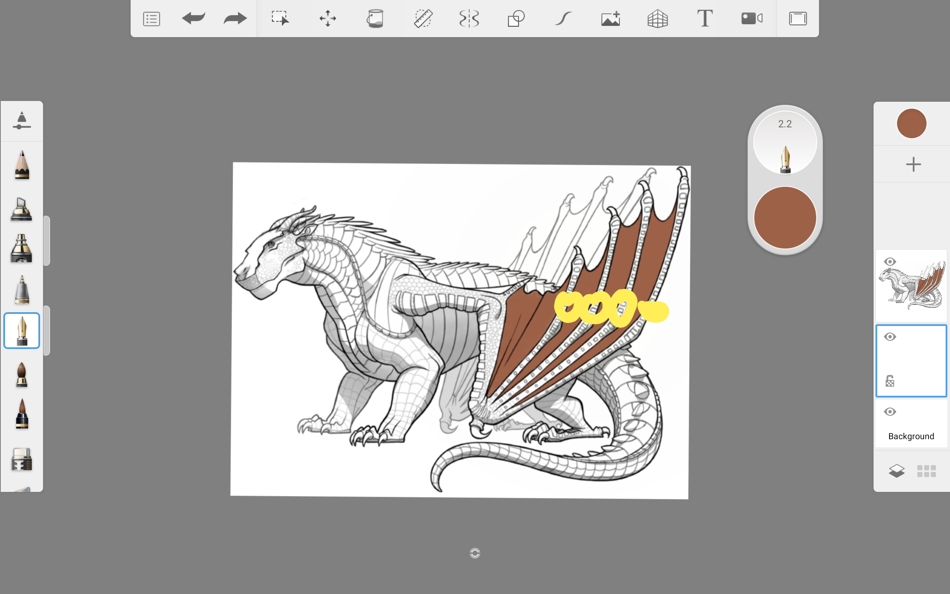Select the Predictive Stroke tool
The width and height of the screenshot is (950, 594).
click(x=563, y=19)
